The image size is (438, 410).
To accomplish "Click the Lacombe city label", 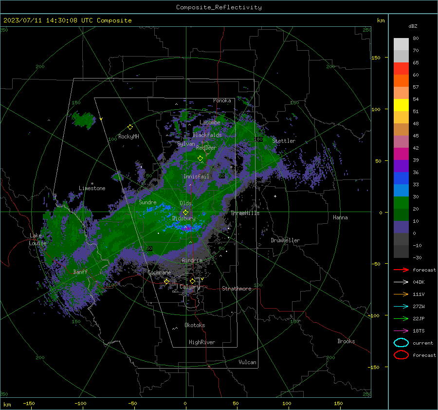I will click(x=210, y=122).
